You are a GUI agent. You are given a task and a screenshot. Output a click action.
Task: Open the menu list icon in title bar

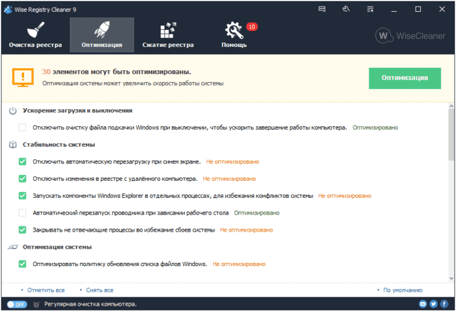[369, 9]
